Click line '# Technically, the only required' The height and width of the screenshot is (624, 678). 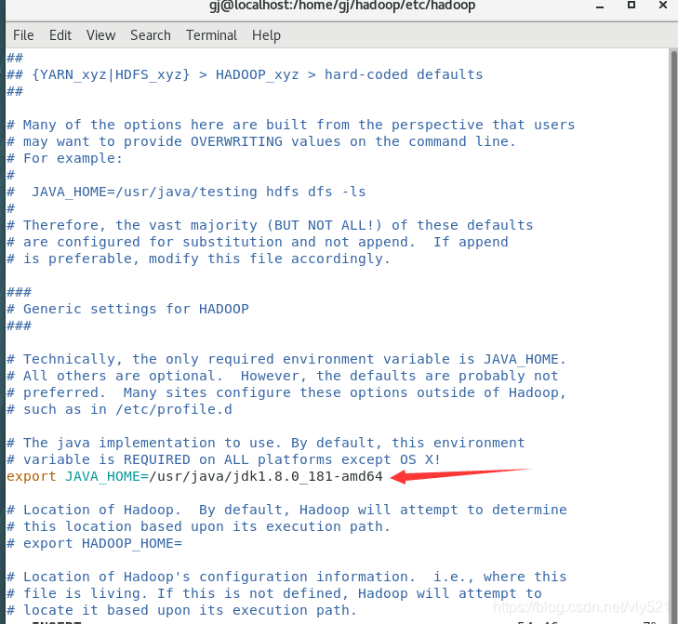coord(286,359)
